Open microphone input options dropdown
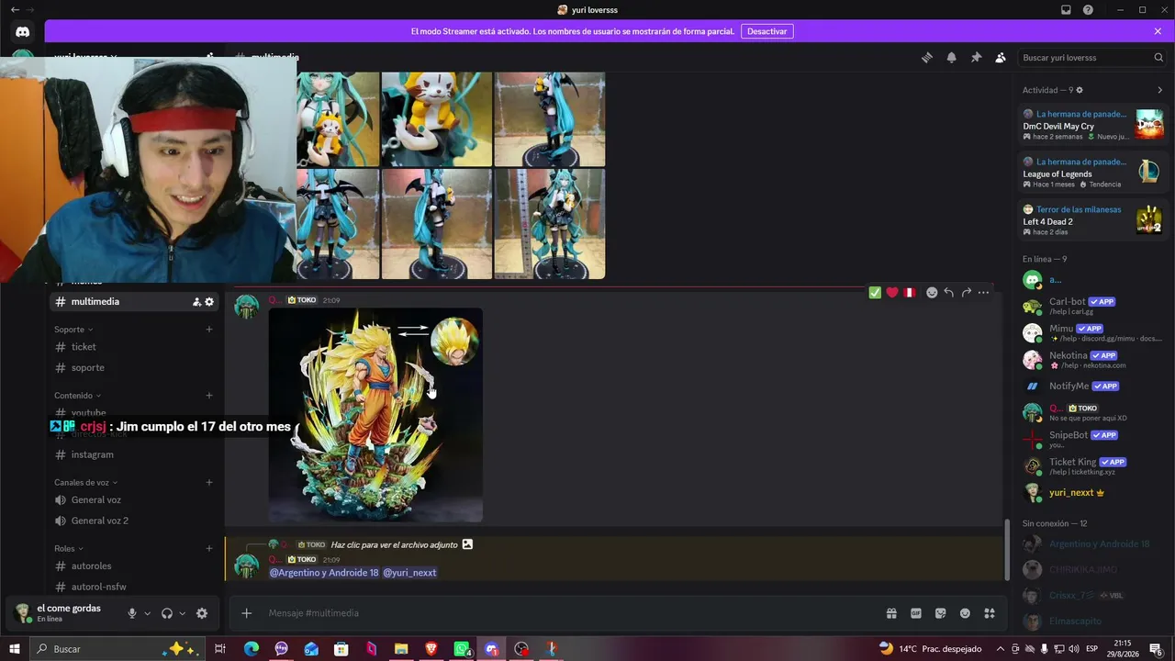The image size is (1175, 661). point(147,613)
